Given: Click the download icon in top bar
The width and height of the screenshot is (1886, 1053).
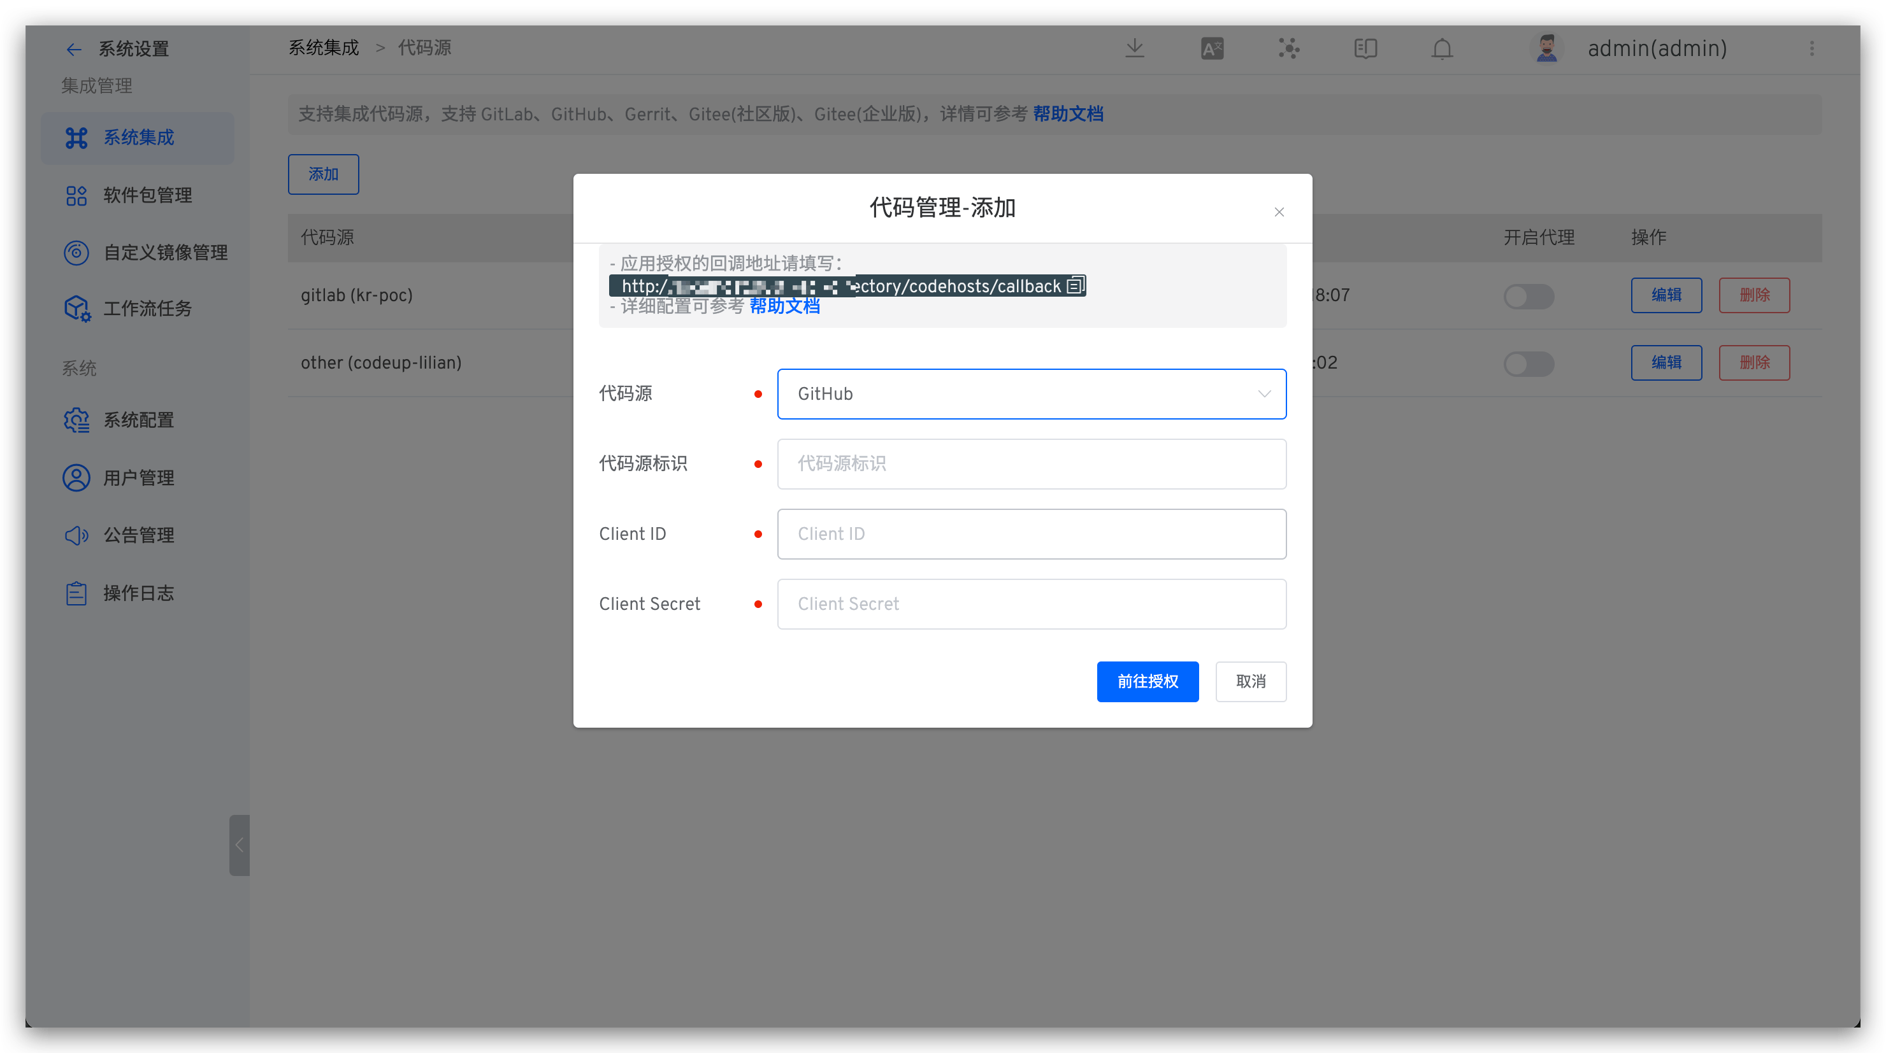Looking at the screenshot, I should 1135,48.
